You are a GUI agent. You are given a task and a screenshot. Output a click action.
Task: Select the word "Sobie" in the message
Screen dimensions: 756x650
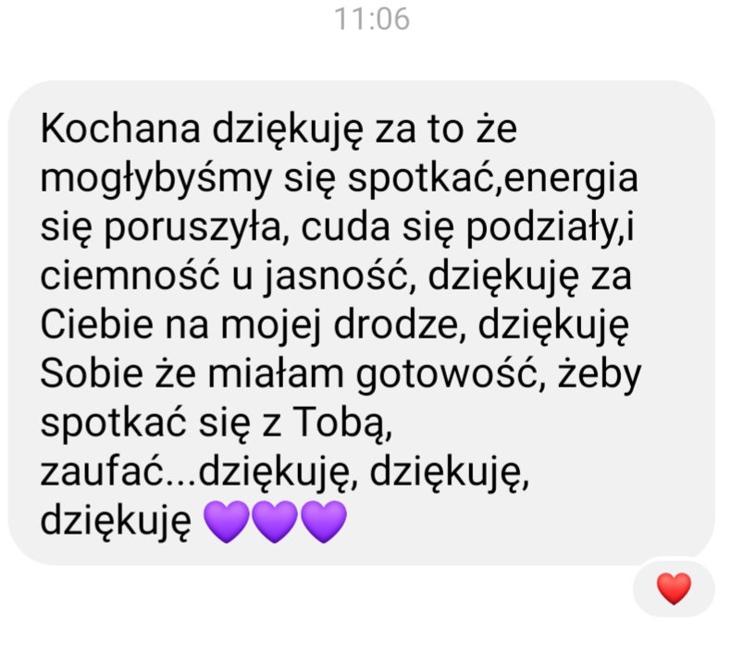tap(92, 373)
